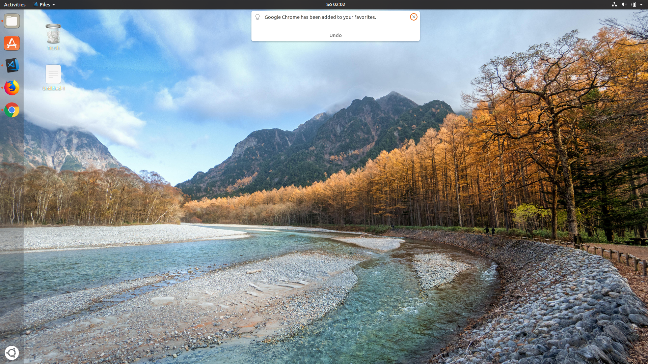
Task: Show Applications grid at dock bottom
Action: pyautogui.click(x=12, y=353)
